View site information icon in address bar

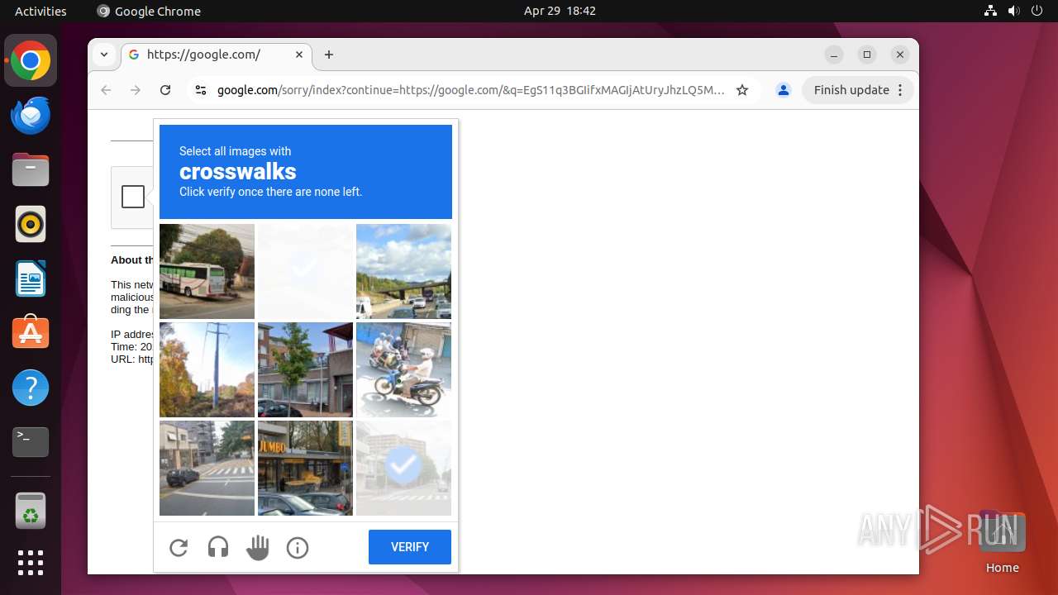click(200, 90)
